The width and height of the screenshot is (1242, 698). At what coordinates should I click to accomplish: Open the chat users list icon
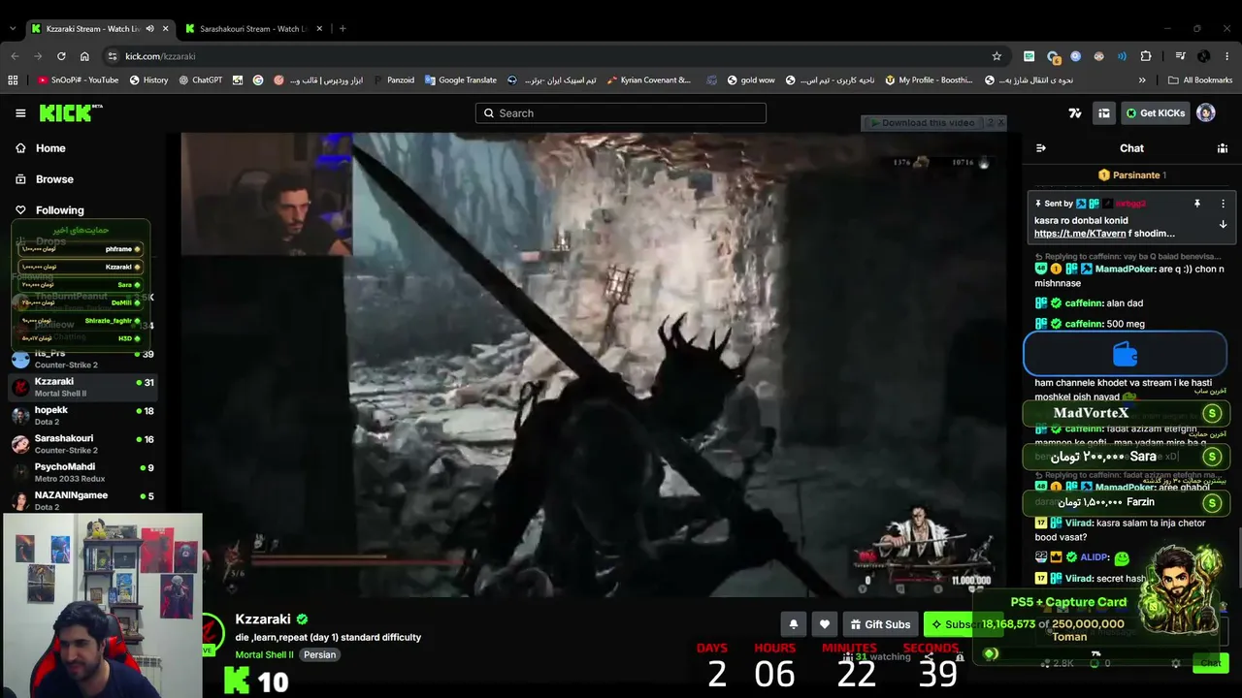[1223, 148]
